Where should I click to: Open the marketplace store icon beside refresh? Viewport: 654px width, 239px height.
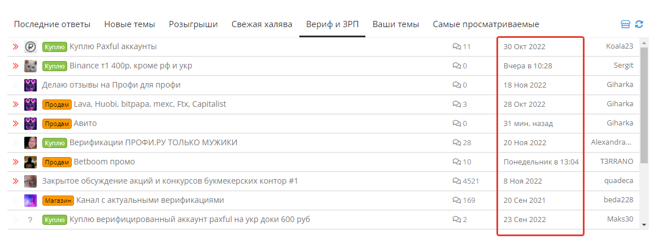click(625, 25)
